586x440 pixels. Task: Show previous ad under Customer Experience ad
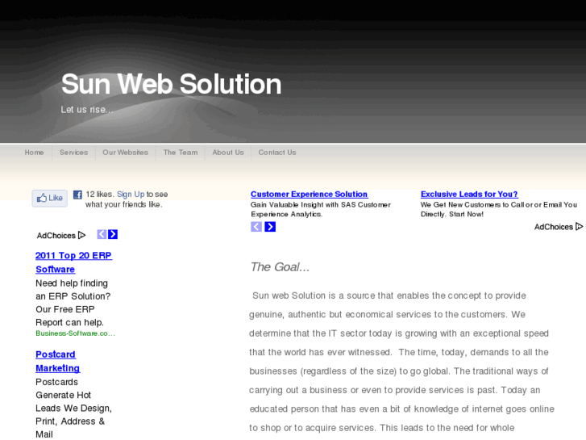coord(256,227)
